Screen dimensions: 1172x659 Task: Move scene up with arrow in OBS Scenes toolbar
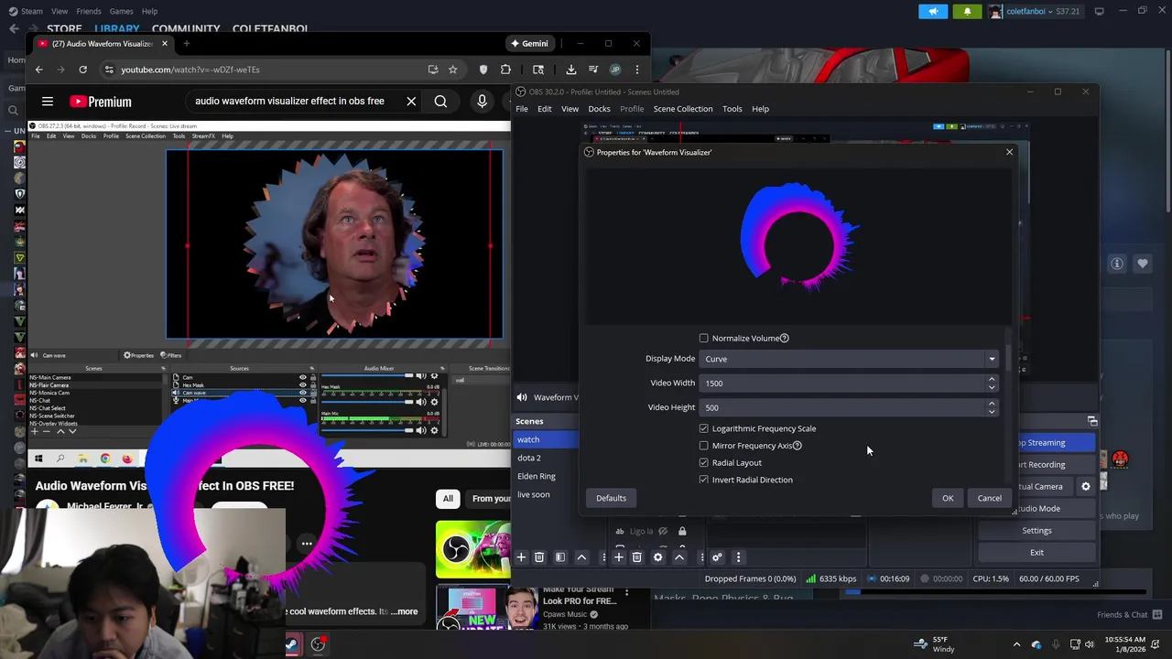pos(581,557)
